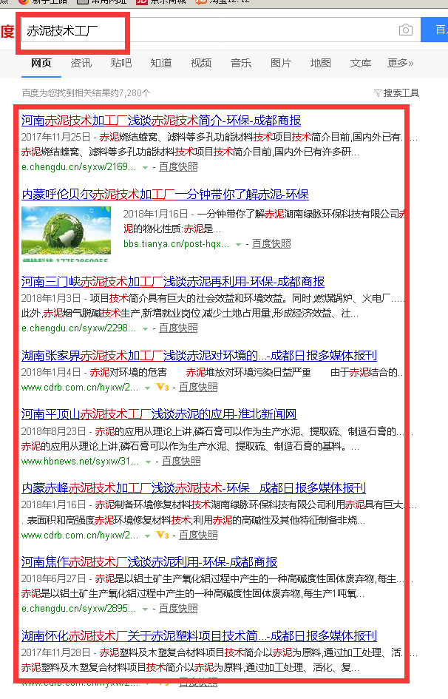Open result 湖南怀化赤泥技术厂关于赤泥塑料项目

tap(199, 635)
